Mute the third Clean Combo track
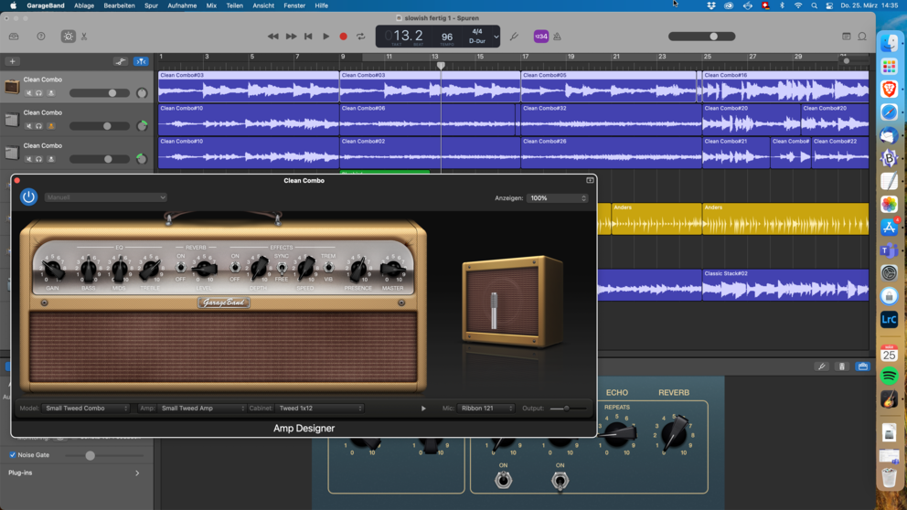 click(29, 159)
